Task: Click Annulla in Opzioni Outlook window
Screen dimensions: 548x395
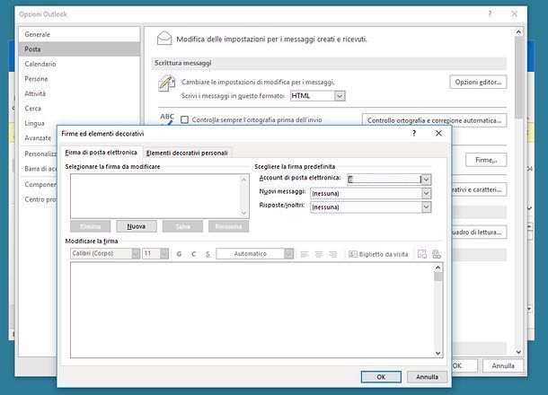Action: [503, 365]
